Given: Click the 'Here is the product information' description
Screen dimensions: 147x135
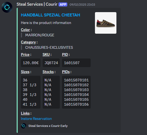Looking at the screenshot, I should 46,23.
